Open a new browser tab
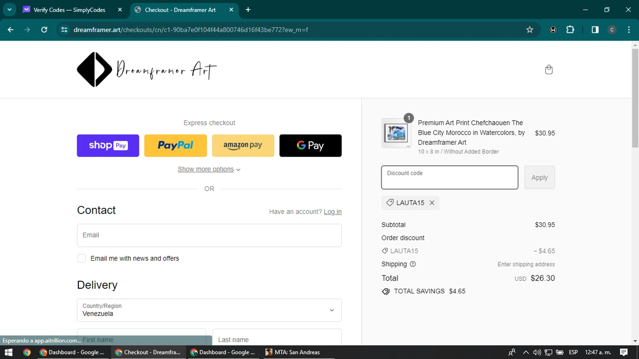639x359 pixels. click(248, 9)
